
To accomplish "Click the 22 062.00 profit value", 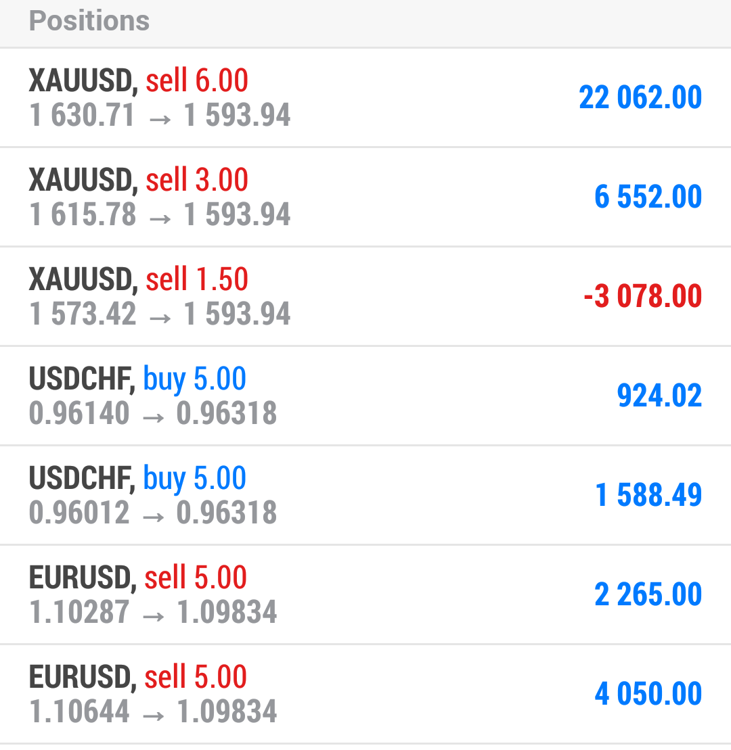I will pos(640,97).
